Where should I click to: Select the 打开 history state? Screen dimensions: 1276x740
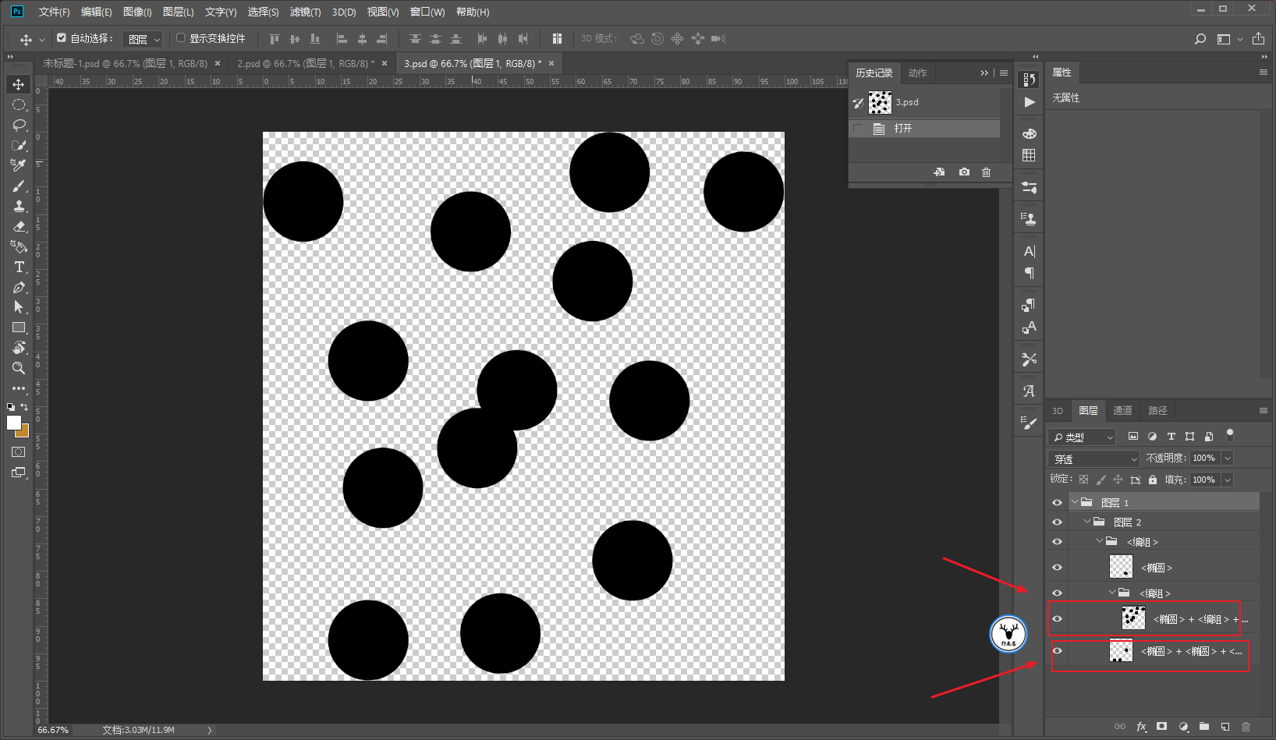click(x=924, y=129)
